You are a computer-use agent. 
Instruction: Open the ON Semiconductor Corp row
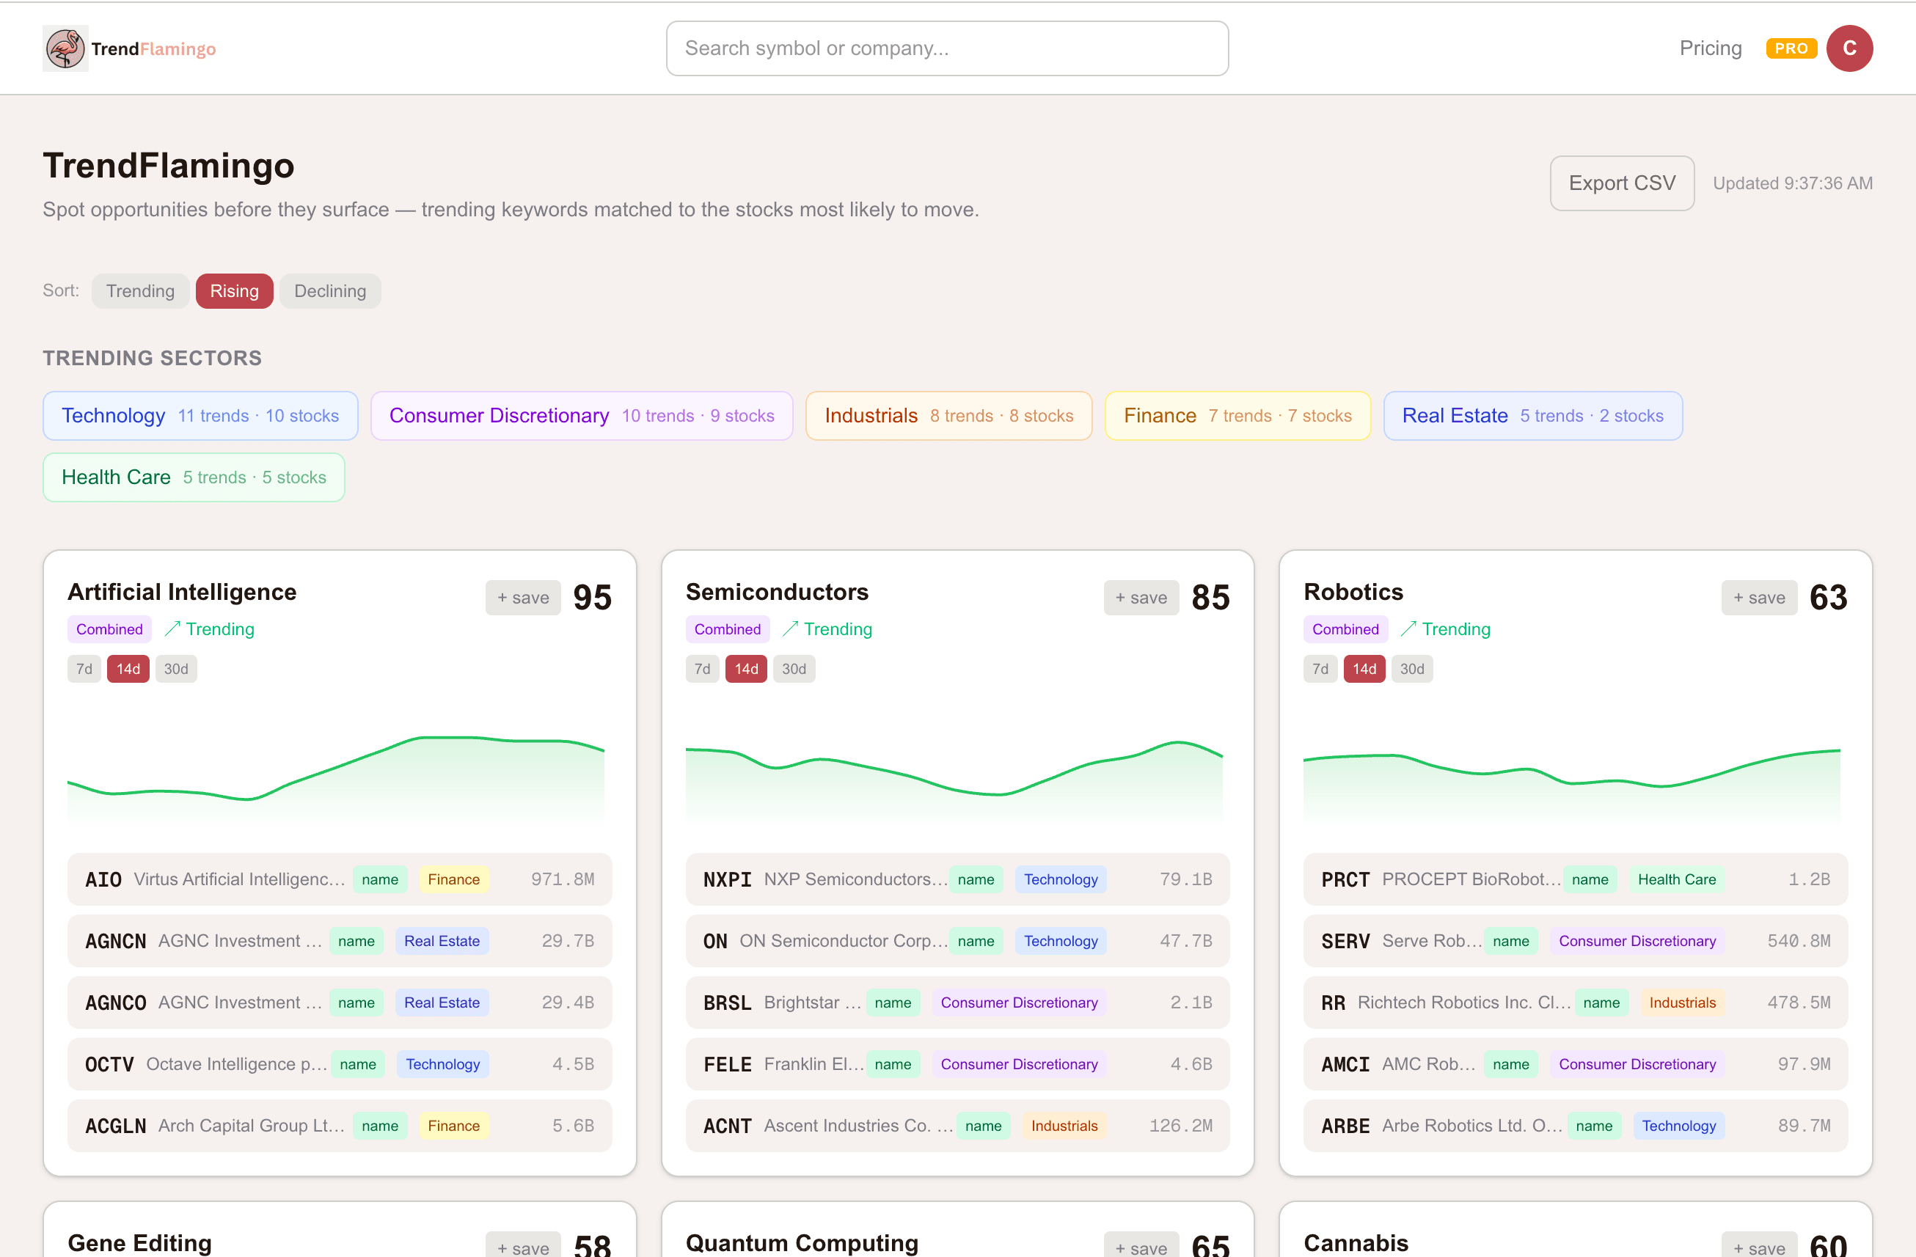tap(957, 941)
